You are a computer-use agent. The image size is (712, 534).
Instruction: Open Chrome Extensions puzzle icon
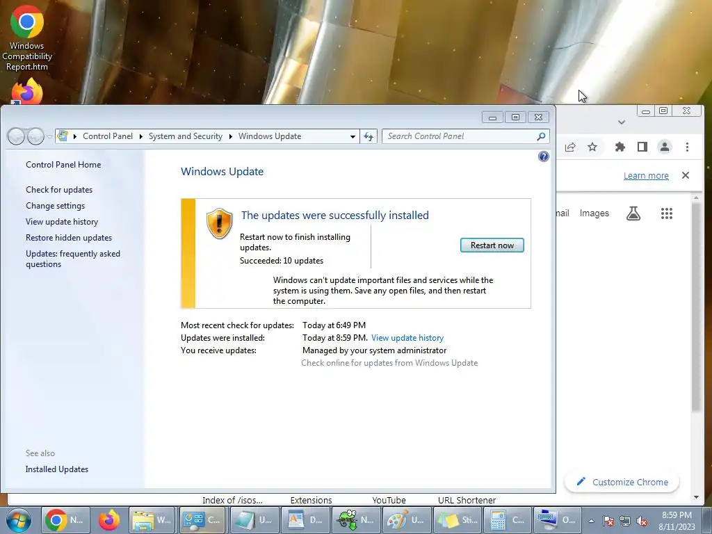tap(620, 147)
